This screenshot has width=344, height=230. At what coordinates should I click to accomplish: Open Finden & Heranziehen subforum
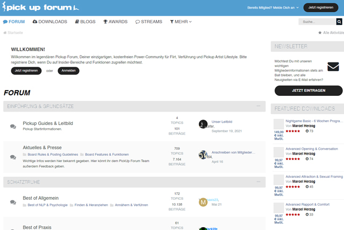91,205
